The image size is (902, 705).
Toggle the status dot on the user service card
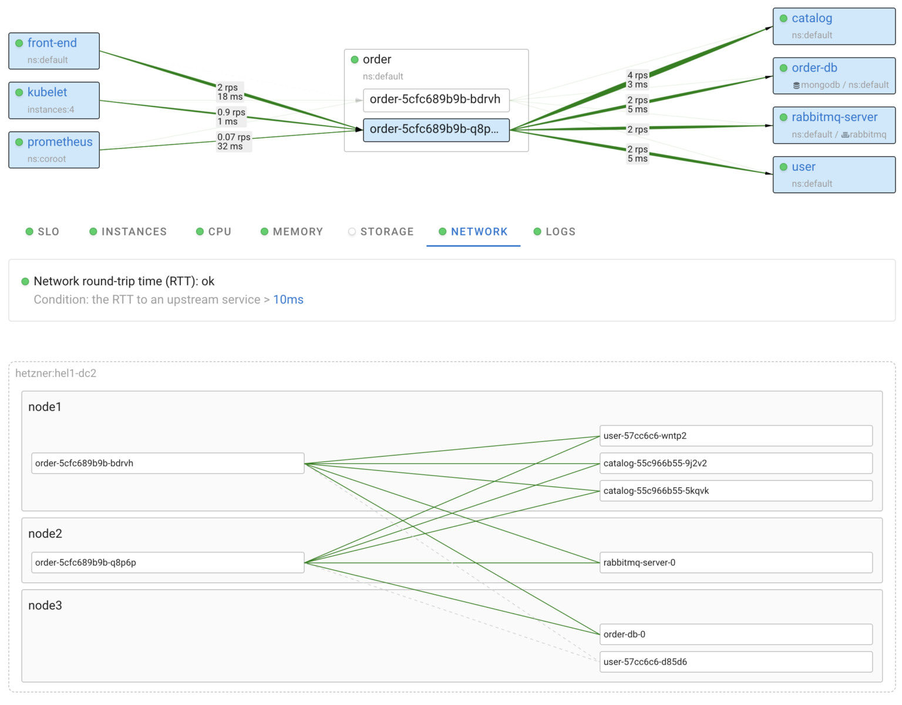(x=783, y=167)
